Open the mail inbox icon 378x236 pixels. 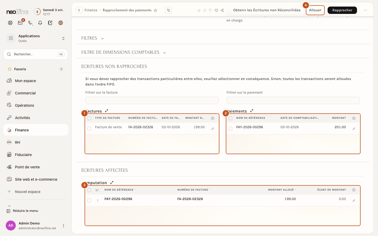pyautogui.click(x=20, y=23)
